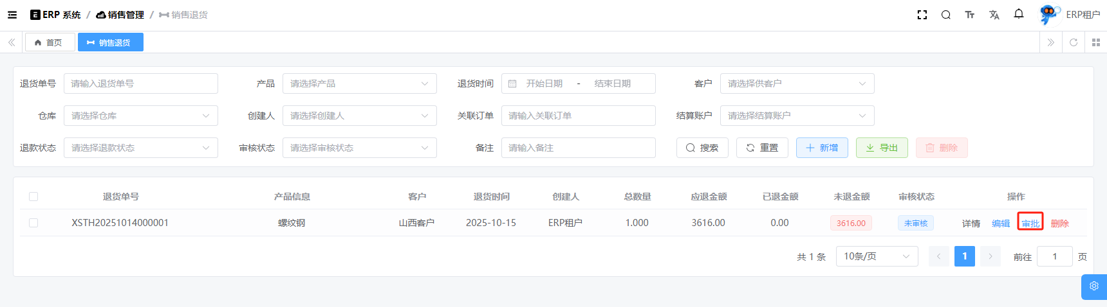This screenshot has width=1107, height=307.
Task: Open the 仓库 warehouse dropdown
Action: tap(140, 116)
